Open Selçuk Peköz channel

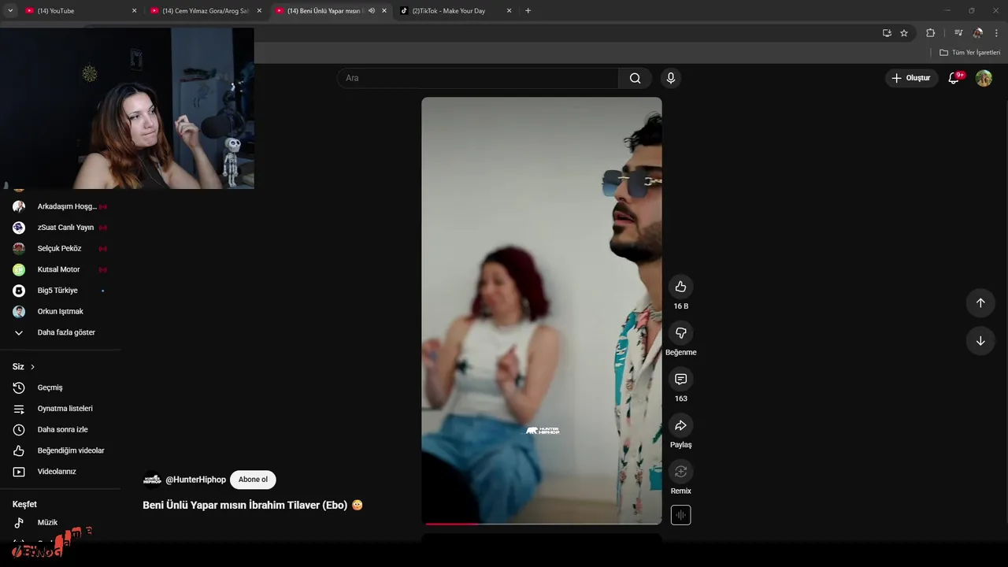tap(61, 249)
